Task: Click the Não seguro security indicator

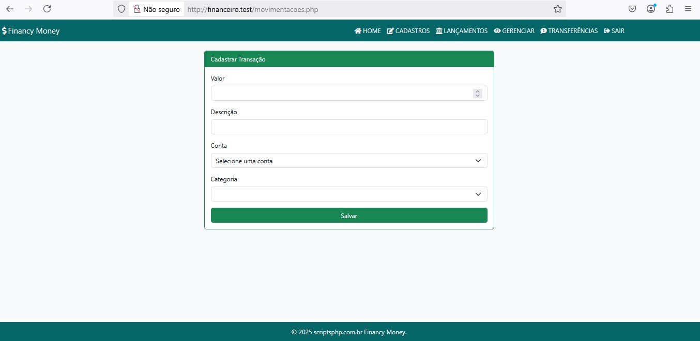Action: [157, 9]
